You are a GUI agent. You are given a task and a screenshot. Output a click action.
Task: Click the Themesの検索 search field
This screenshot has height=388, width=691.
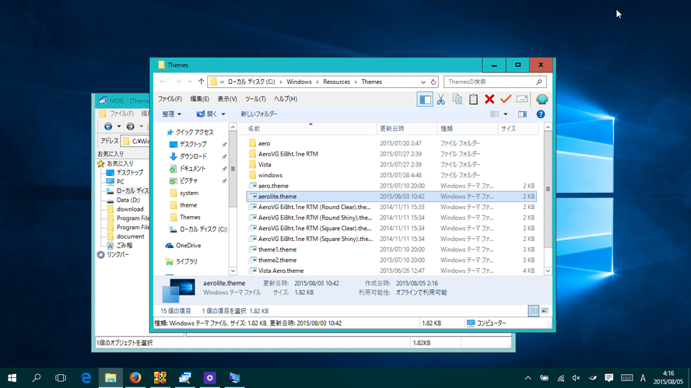(x=496, y=82)
